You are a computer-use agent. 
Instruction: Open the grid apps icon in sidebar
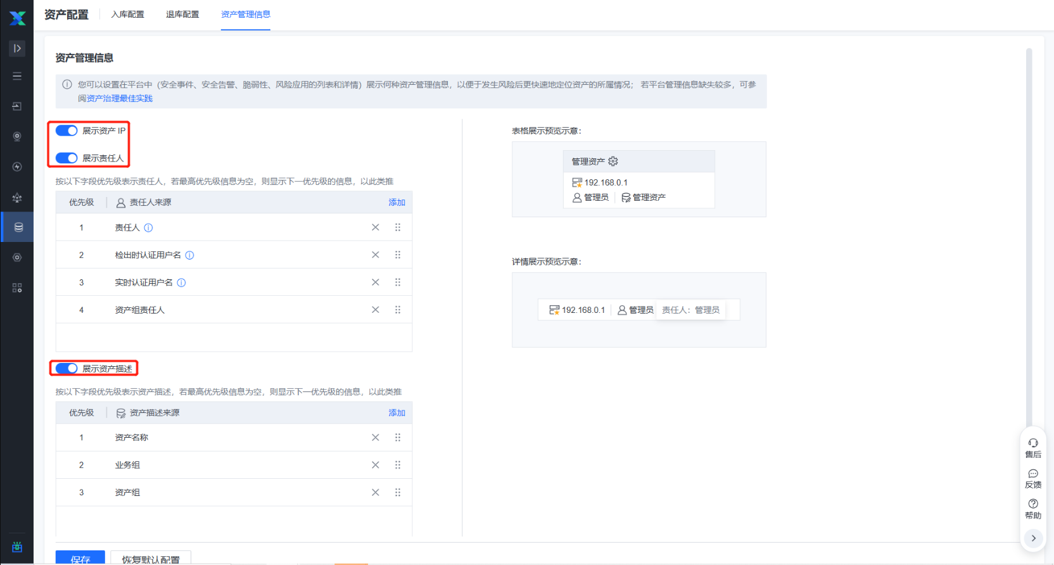[x=17, y=288]
